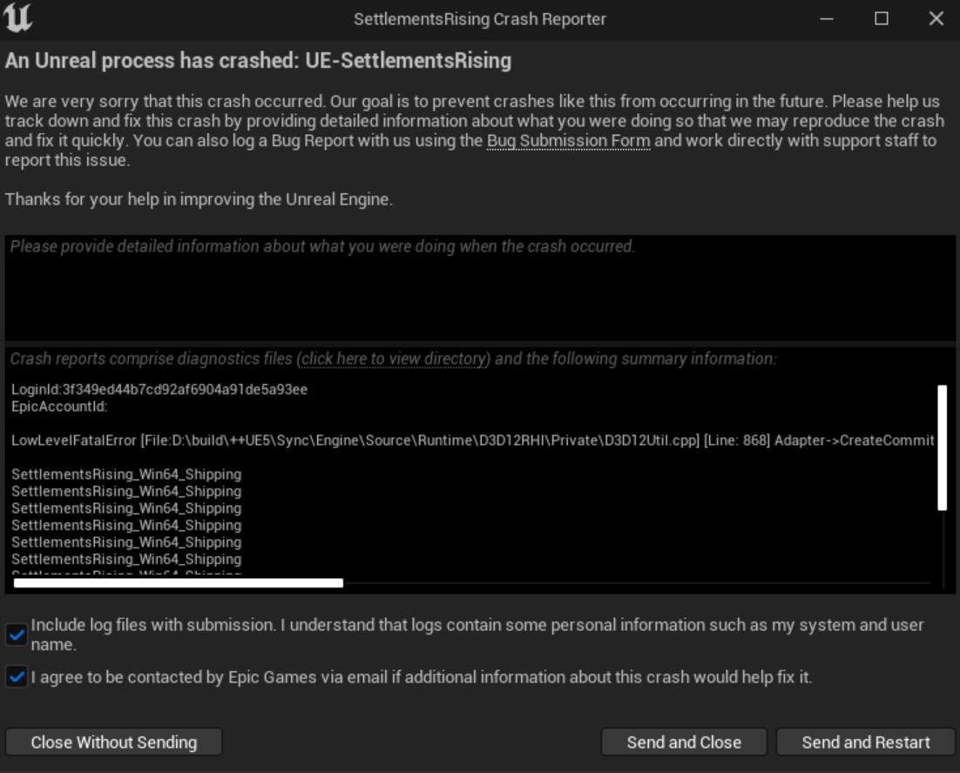
Task: Click the horizontal scrollbar track right of thumb
Action: click(x=636, y=583)
